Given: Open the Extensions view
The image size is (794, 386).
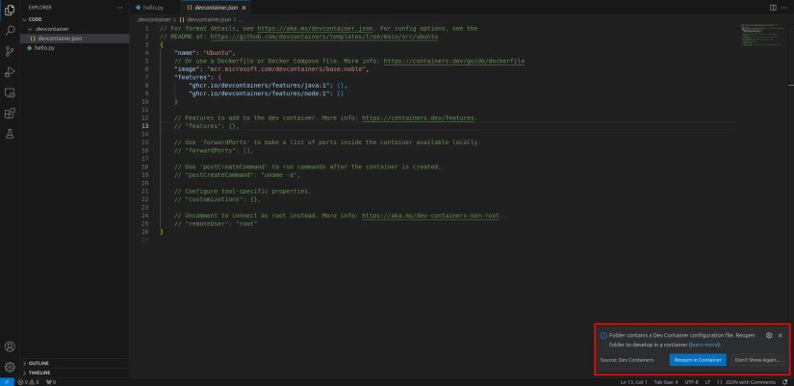Looking at the screenshot, I should tap(10, 114).
